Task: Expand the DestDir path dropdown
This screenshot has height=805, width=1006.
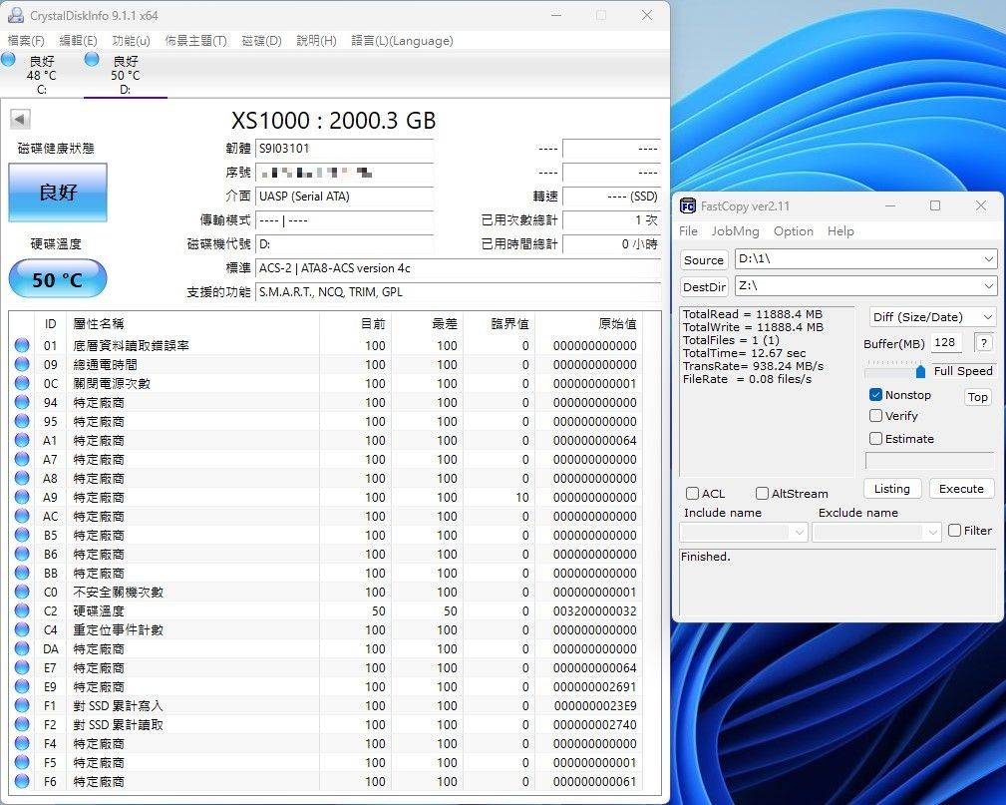Action: [988, 286]
